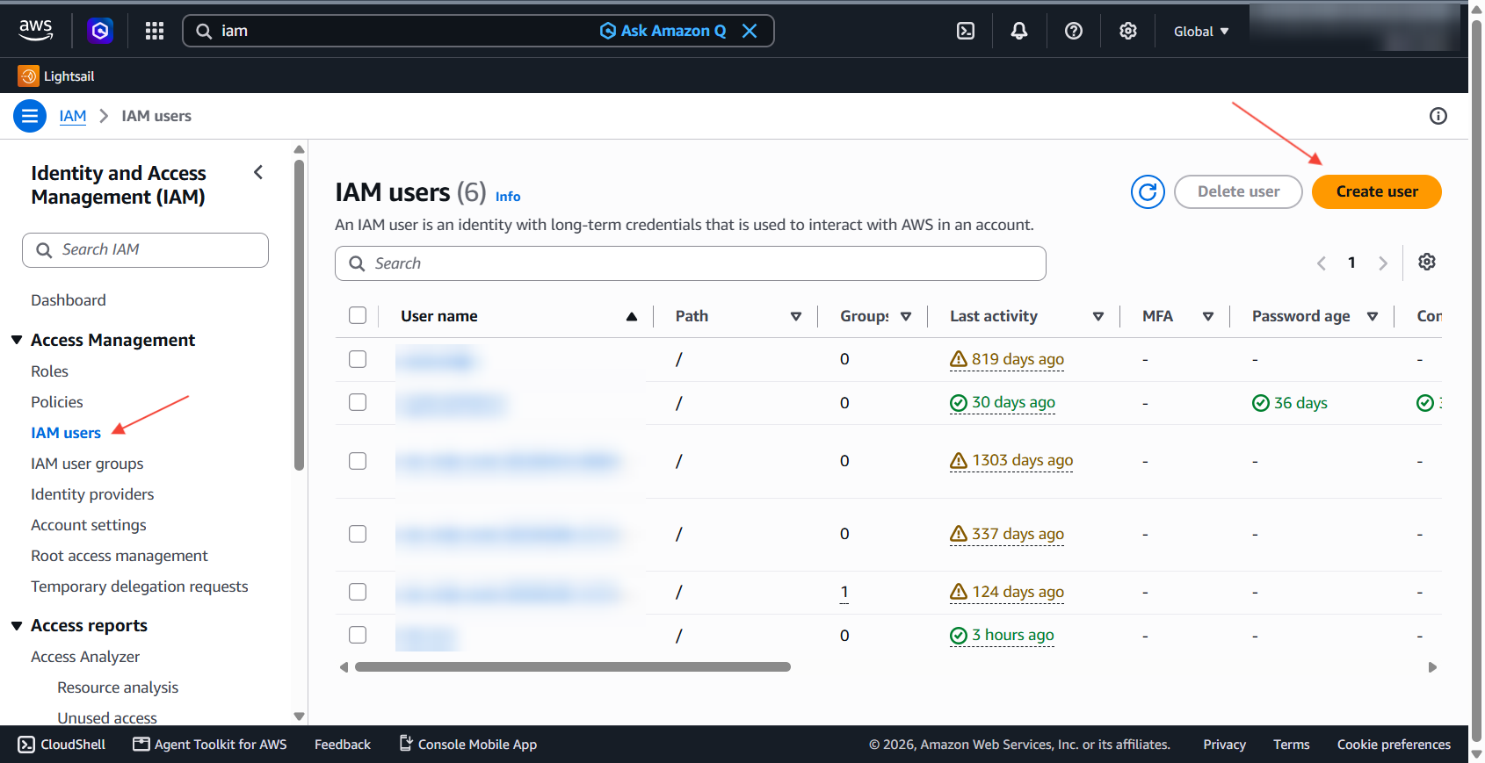Check the user with 337 days ago activity

tap(358, 534)
